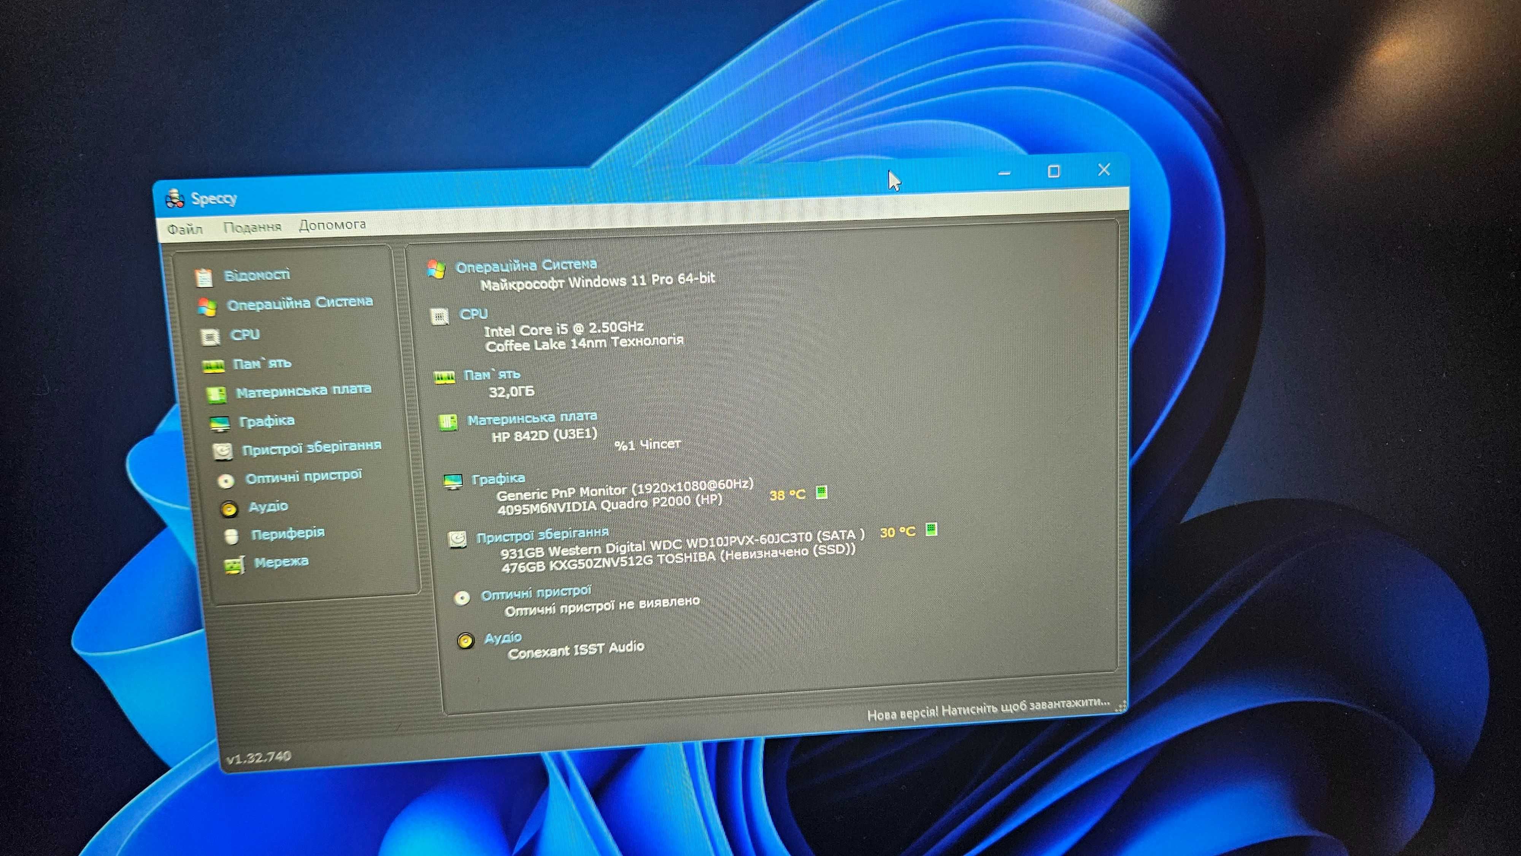1521x856 pixels.
Task: Click the motherboard icon in sidebar
Action: [x=216, y=395]
